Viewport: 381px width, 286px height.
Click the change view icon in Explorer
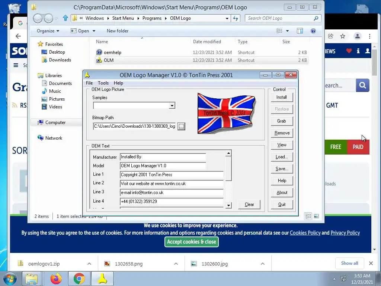(279, 31)
